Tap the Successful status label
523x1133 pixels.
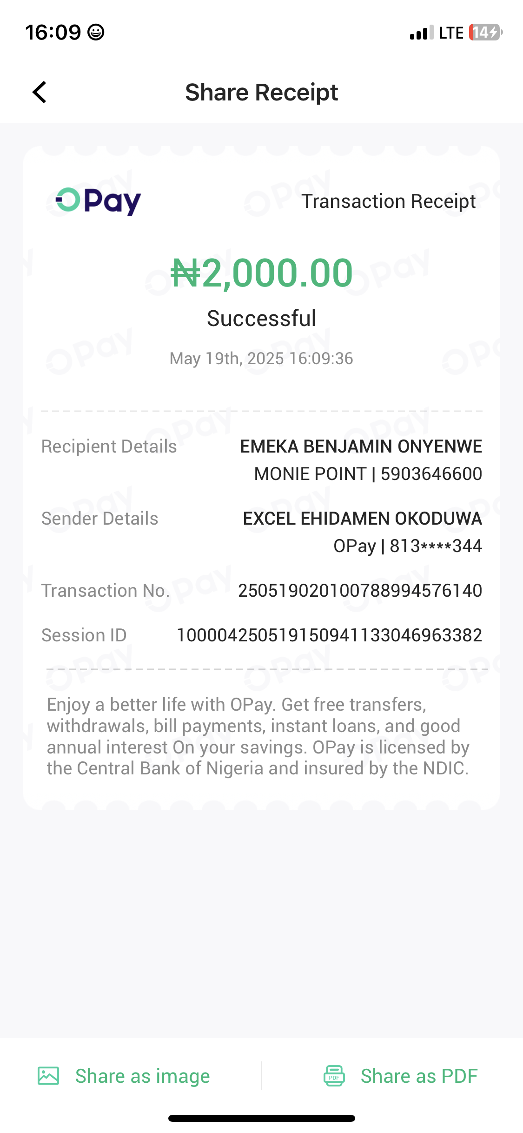(261, 319)
